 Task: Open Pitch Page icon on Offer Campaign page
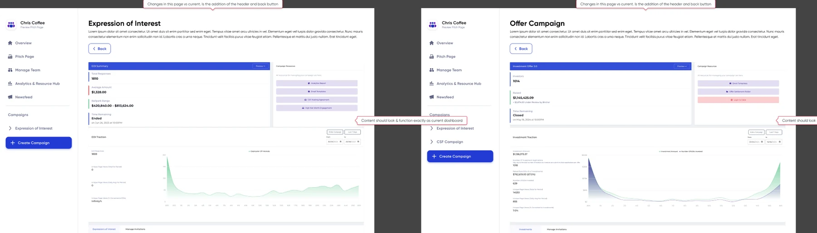coord(432,57)
